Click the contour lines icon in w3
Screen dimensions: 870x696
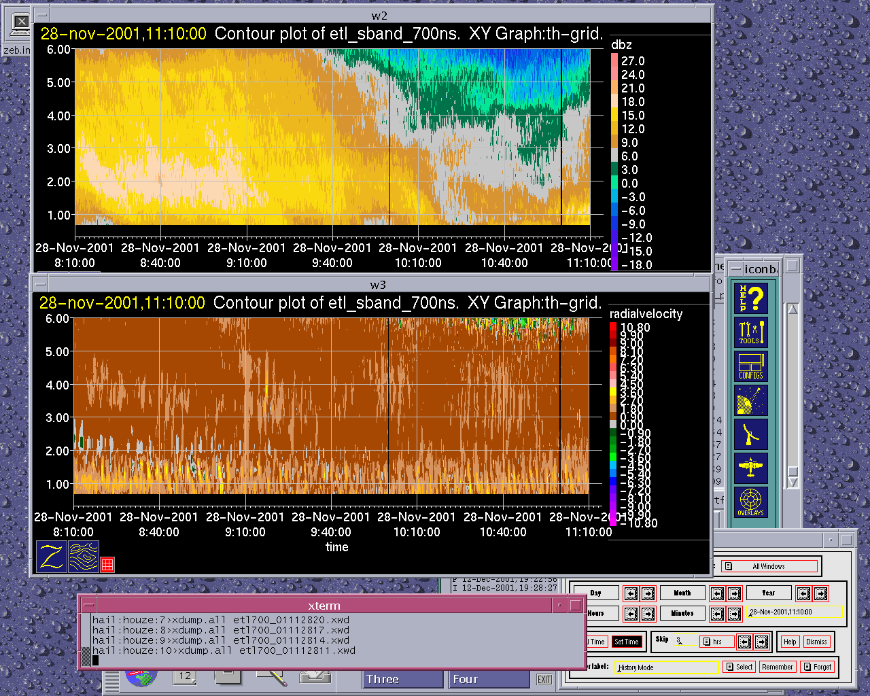pos(84,557)
